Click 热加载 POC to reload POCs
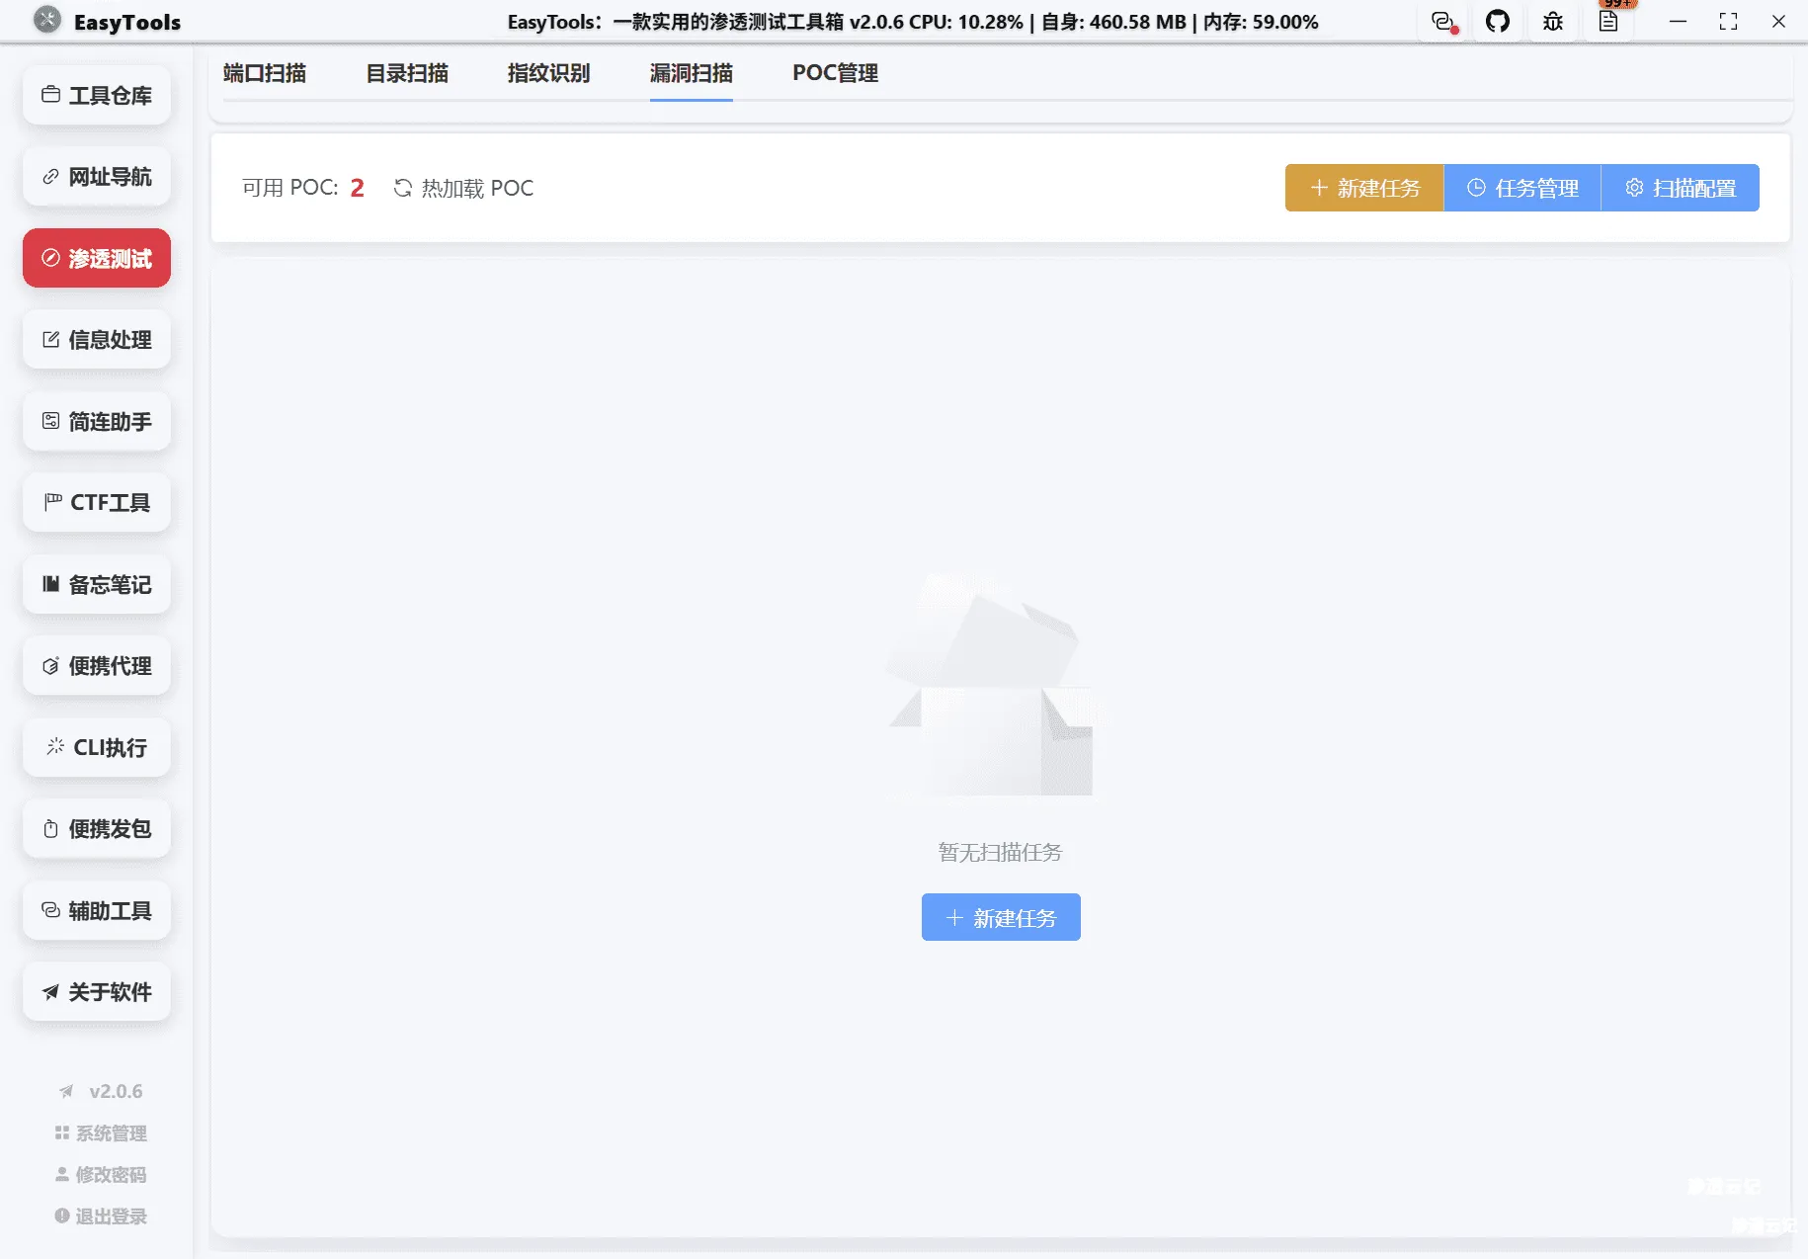This screenshot has height=1259, width=1808. [462, 188]
